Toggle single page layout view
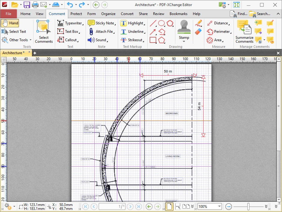The image size is (282, 212). 169,206
